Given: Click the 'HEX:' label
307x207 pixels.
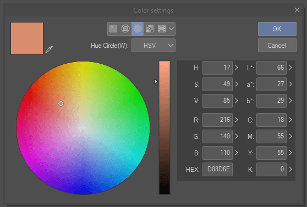Looking at the screenshot, I should 193,170.
